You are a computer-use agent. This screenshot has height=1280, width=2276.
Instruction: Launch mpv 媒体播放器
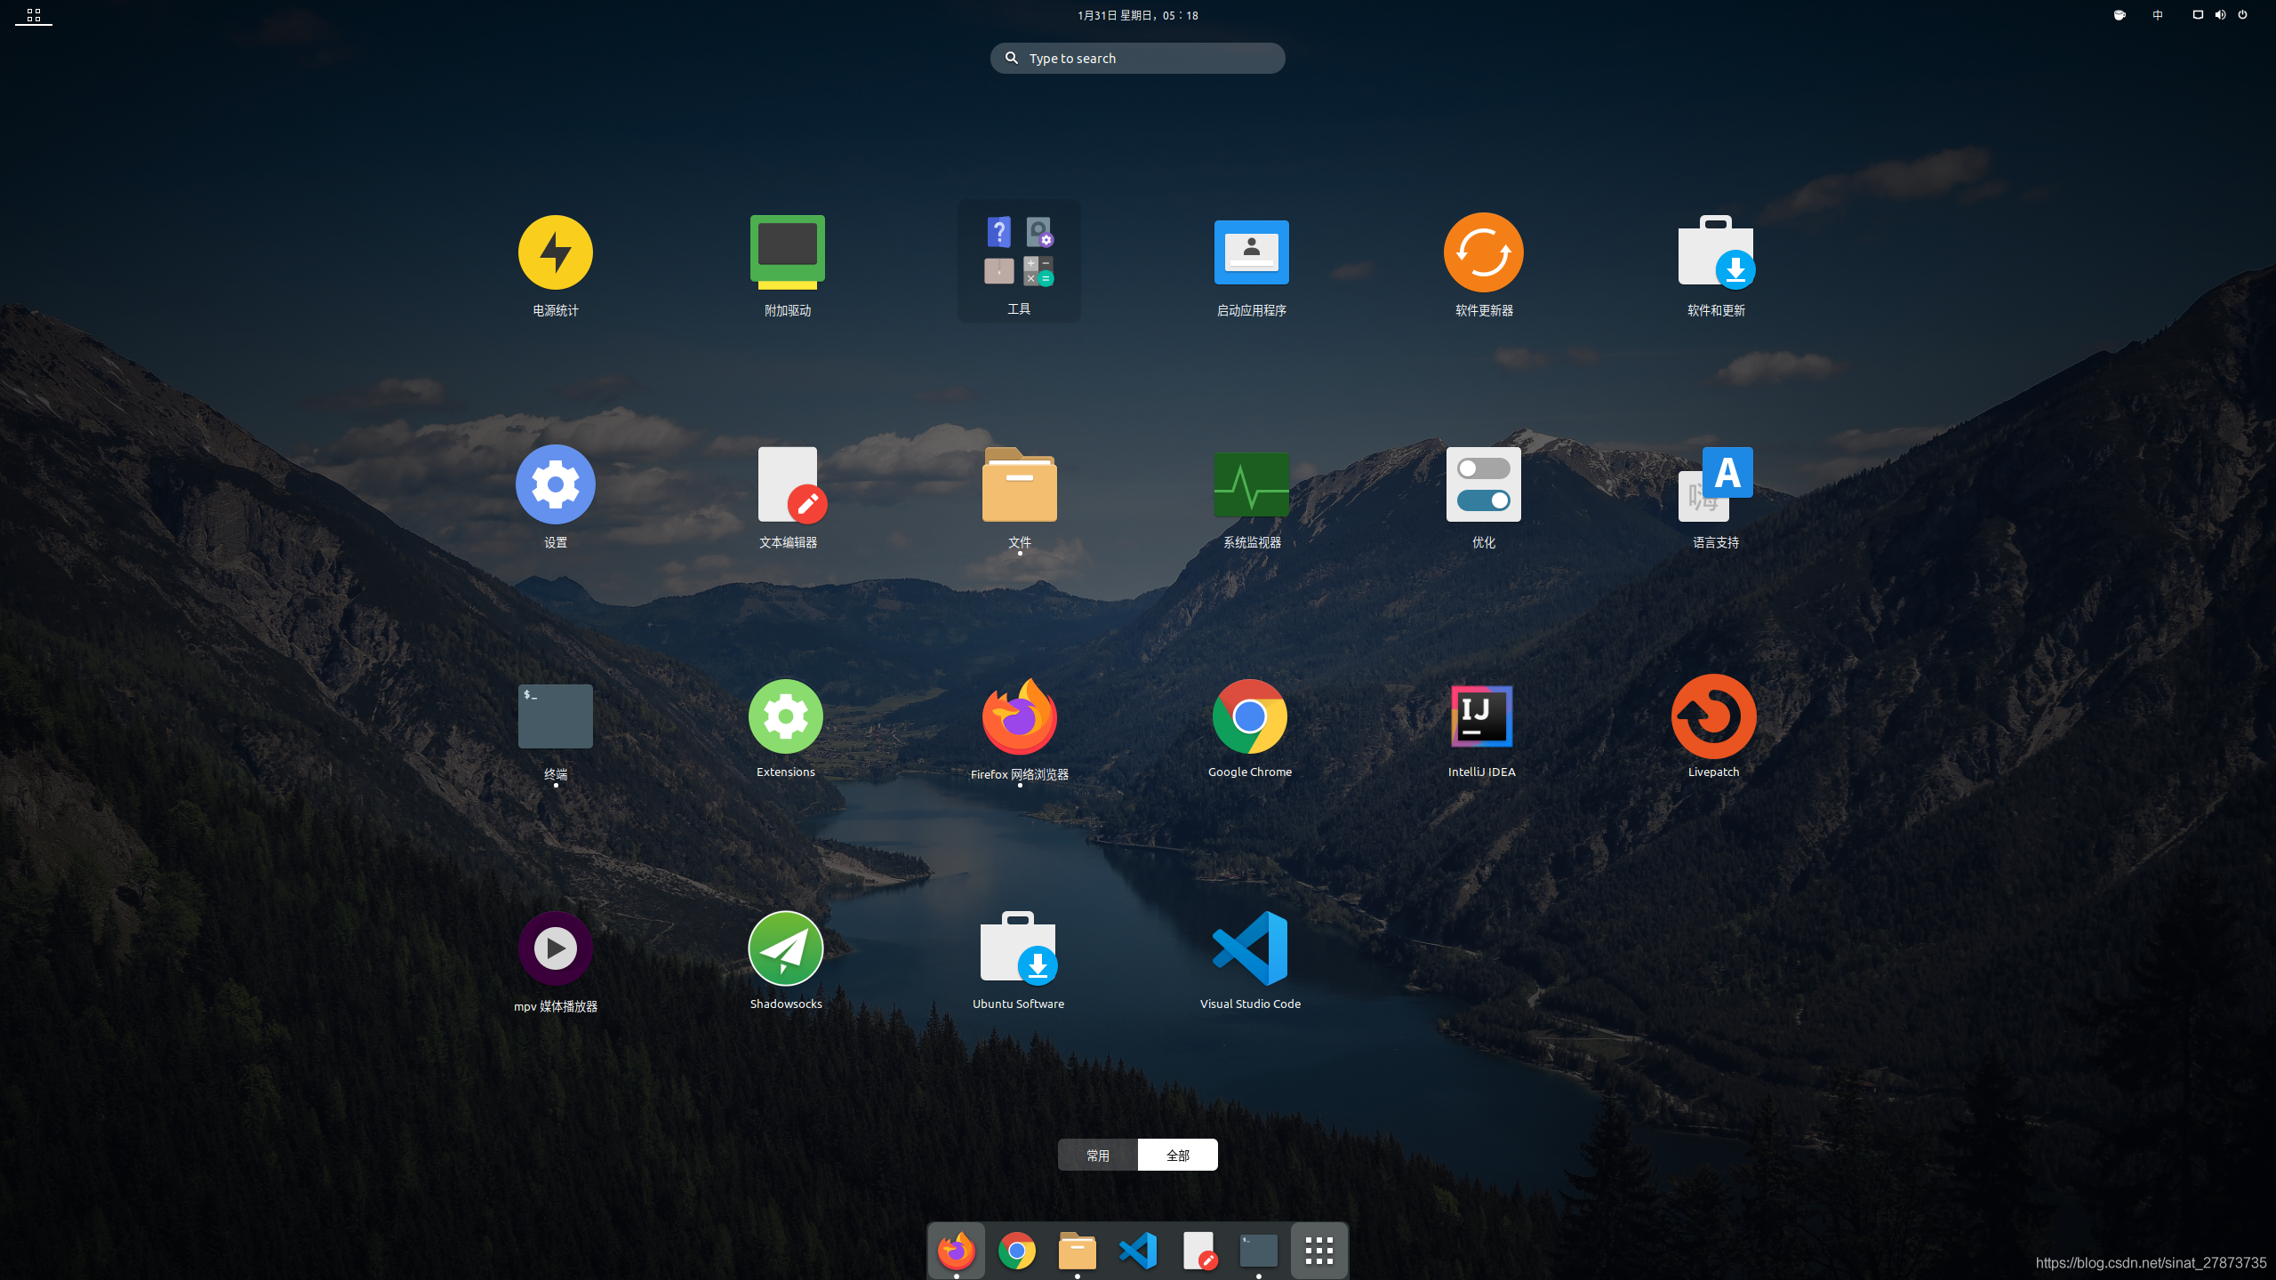coord(556,961)
